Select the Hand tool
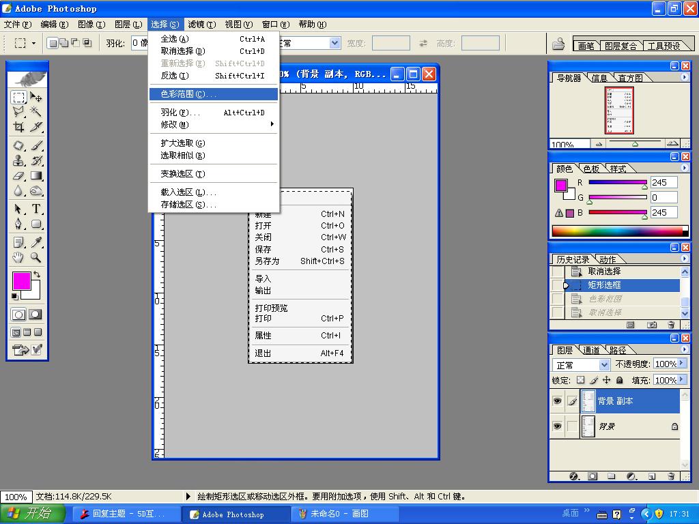Image resolution: width=699 pixels, height=524 pixels. coord(18,257)
